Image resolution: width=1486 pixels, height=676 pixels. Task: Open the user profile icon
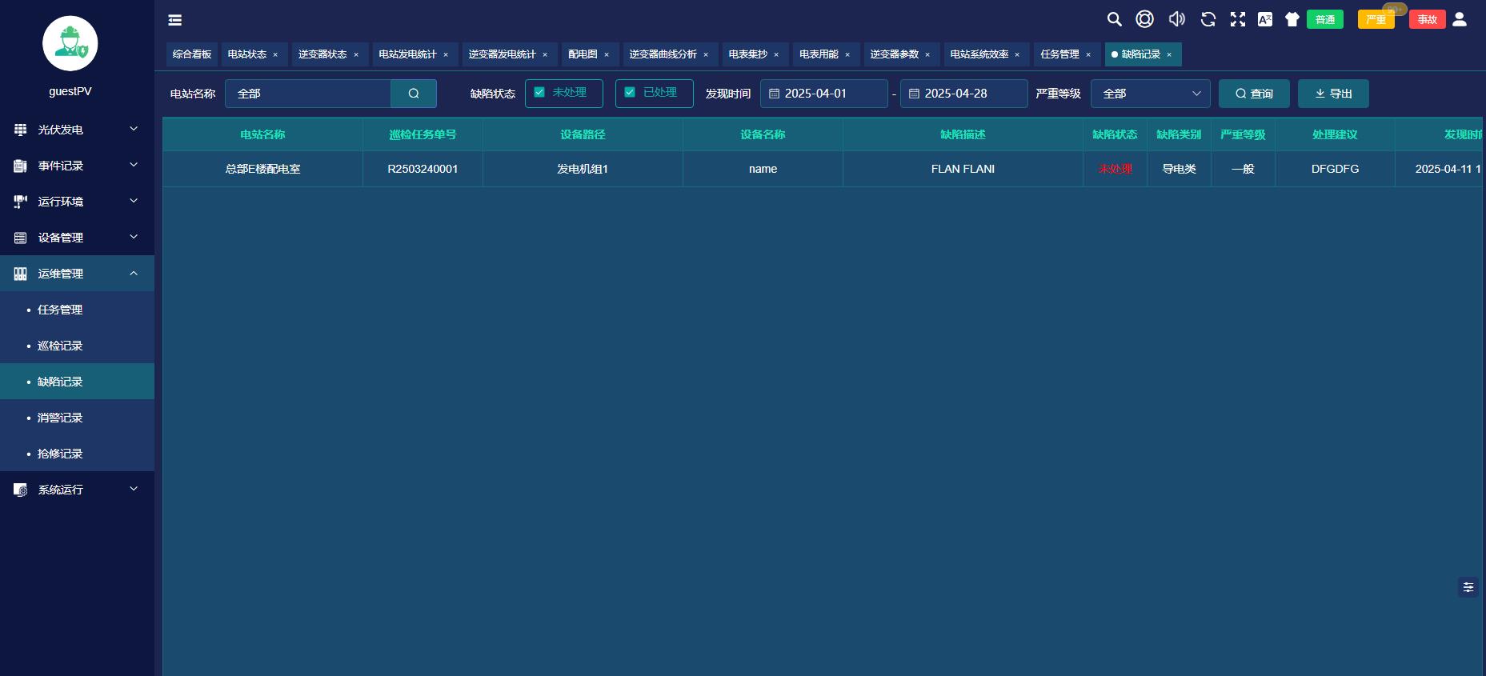coord(1460,19)
